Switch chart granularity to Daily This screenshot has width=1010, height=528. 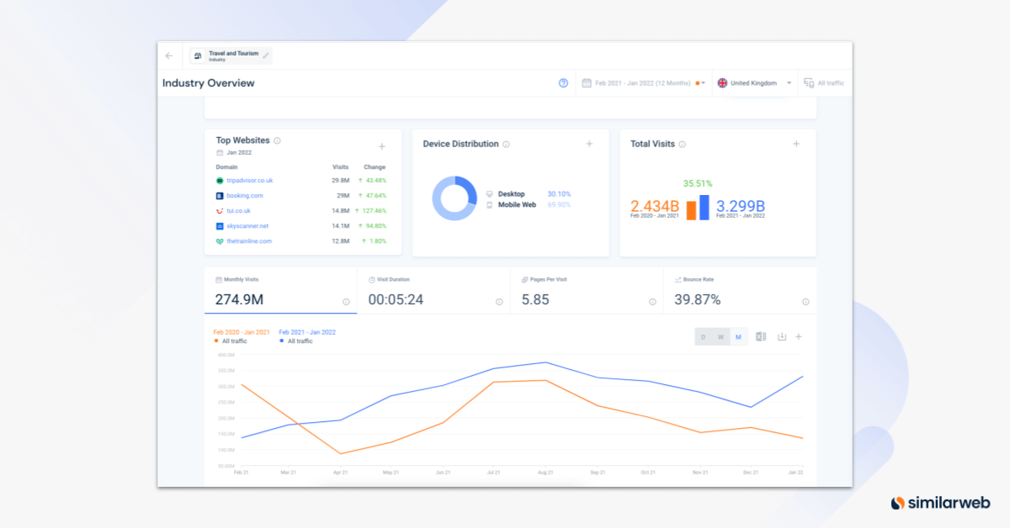point(704,337)
